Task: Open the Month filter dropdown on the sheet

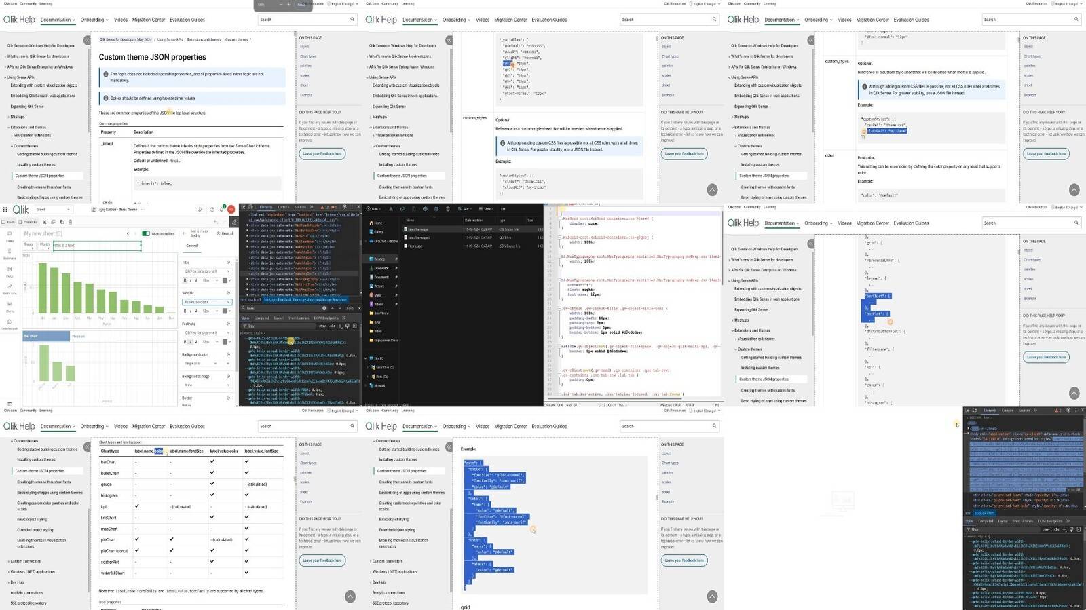Action: [45, 246]
